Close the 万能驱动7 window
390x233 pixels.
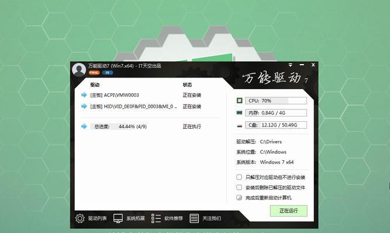tap(313, 65)
